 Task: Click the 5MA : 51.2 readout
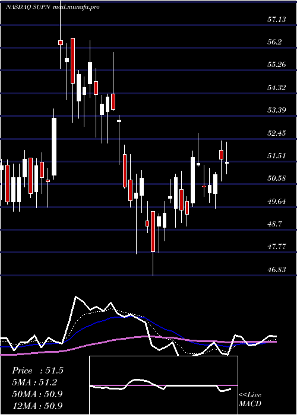[34, 382]
